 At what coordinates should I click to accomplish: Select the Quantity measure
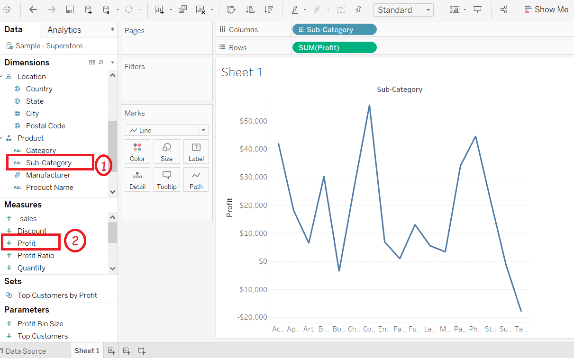31,268
